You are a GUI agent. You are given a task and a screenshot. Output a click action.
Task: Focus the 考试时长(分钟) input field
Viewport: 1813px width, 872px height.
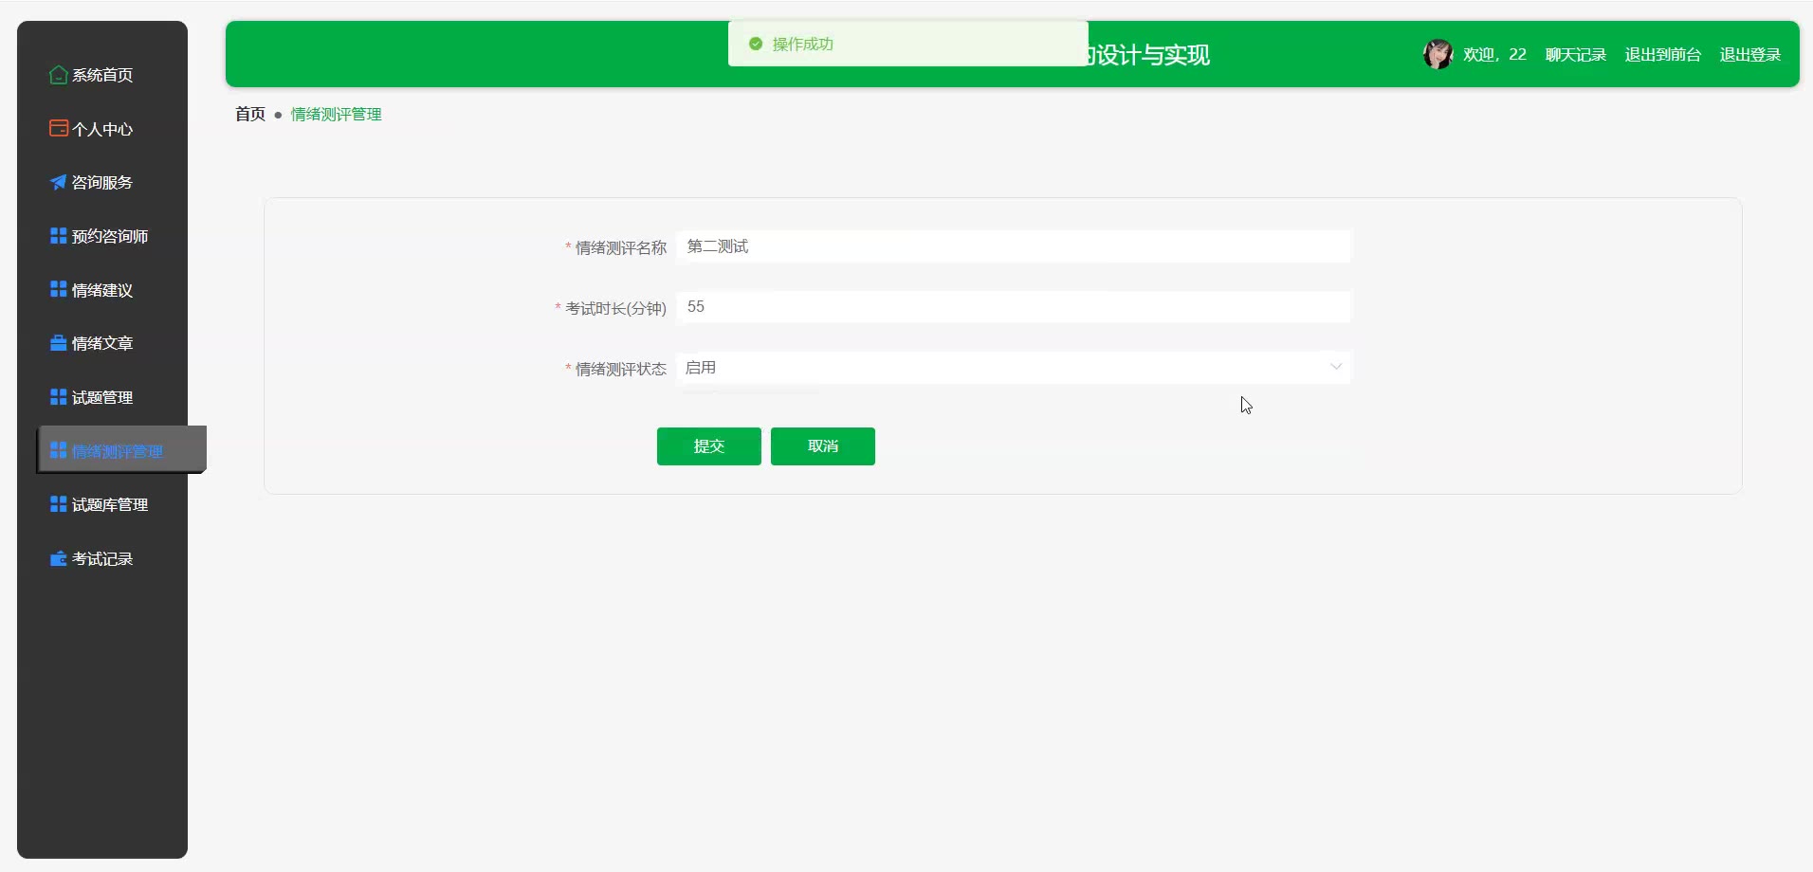pyautogui.click(x=1014, y=307)
